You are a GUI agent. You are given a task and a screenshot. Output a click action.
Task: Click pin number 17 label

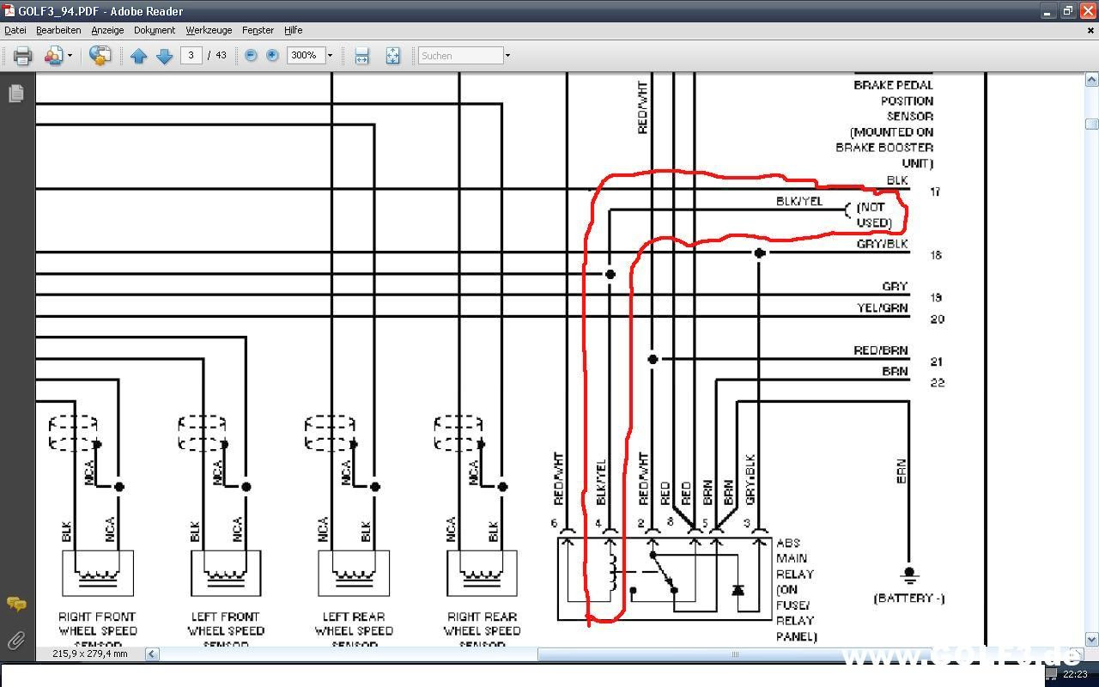coord(935,192)
